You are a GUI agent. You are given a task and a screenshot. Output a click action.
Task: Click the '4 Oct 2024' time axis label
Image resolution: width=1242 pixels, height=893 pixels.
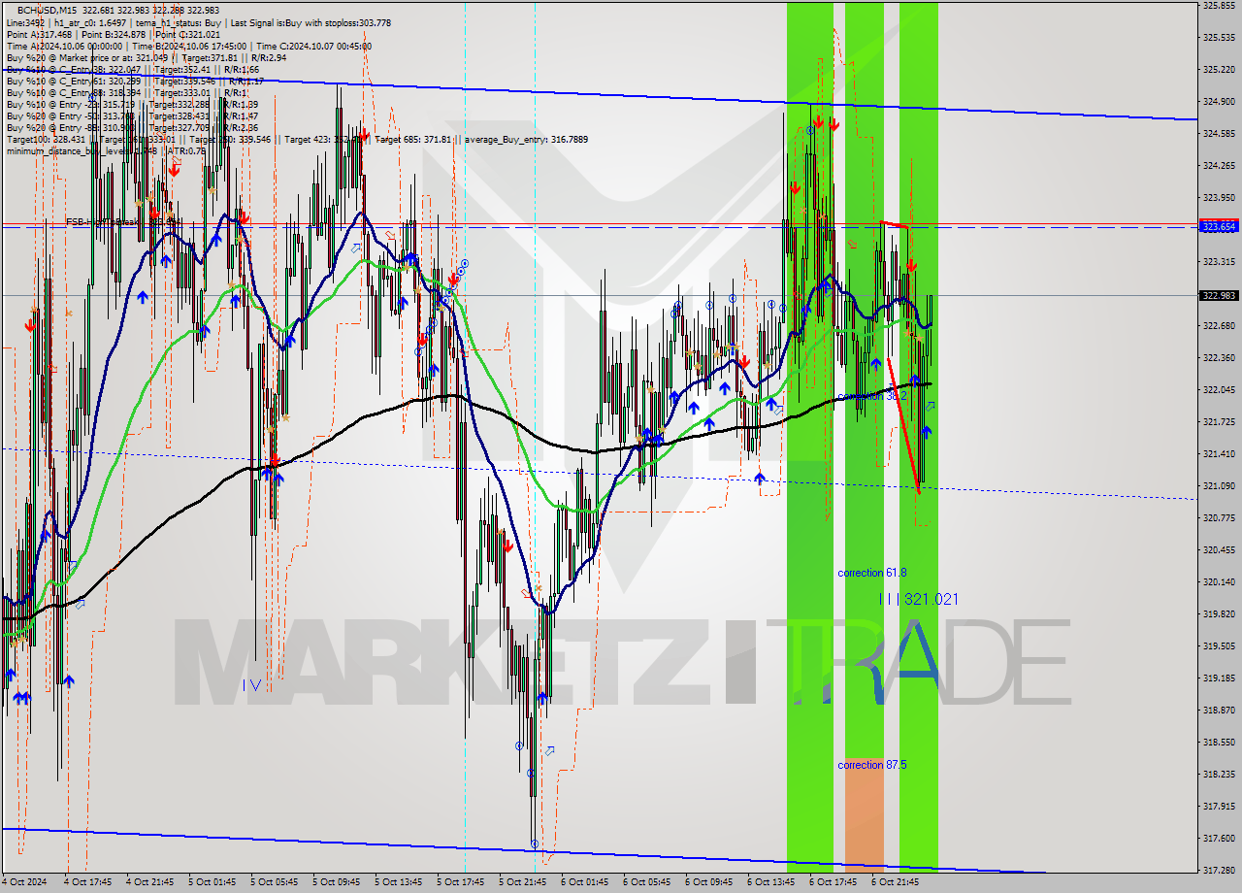point(23,882)
